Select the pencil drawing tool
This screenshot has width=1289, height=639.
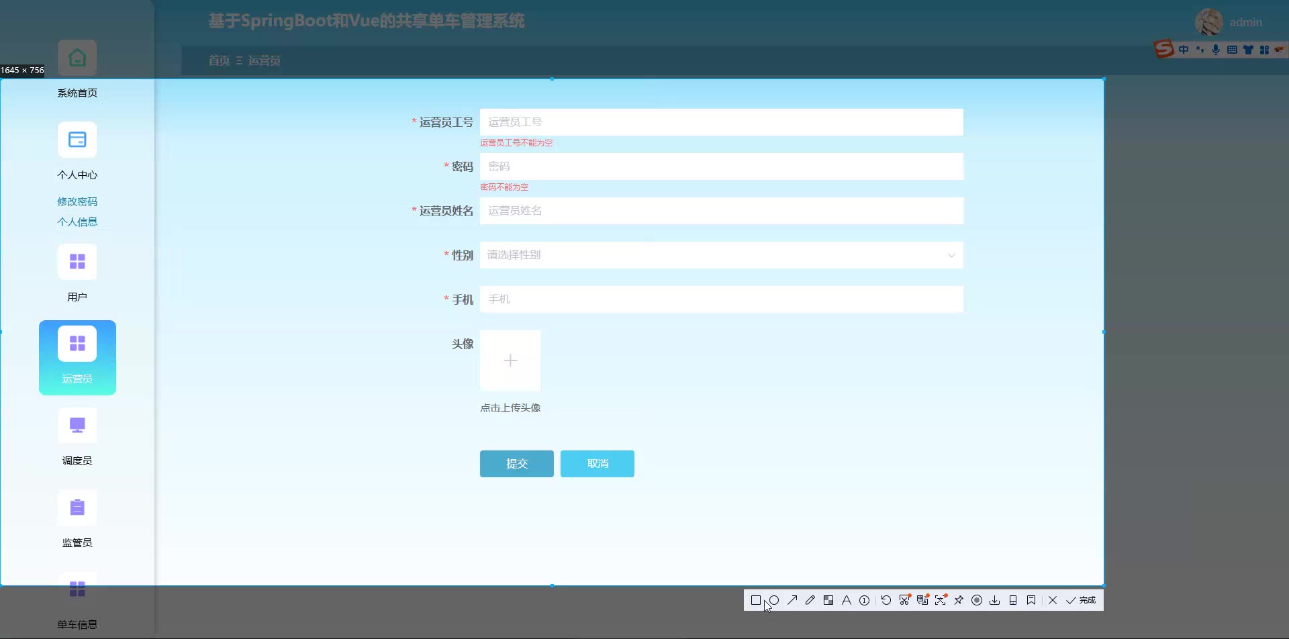(x=810, y=600)
